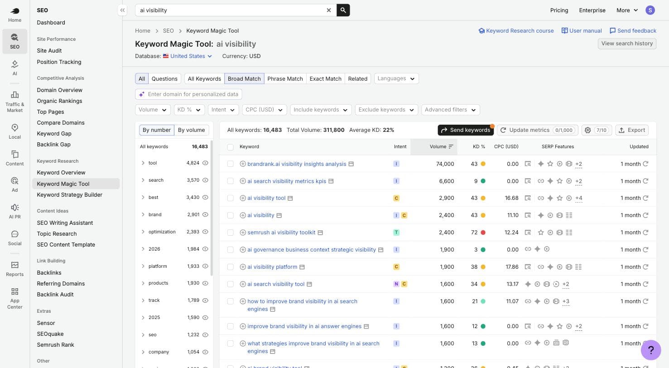Open SERP view icon beside ai search visibility tool
The width and height of the screenshot is (669, 368).
pyautogui.click(x=309, y=284)
